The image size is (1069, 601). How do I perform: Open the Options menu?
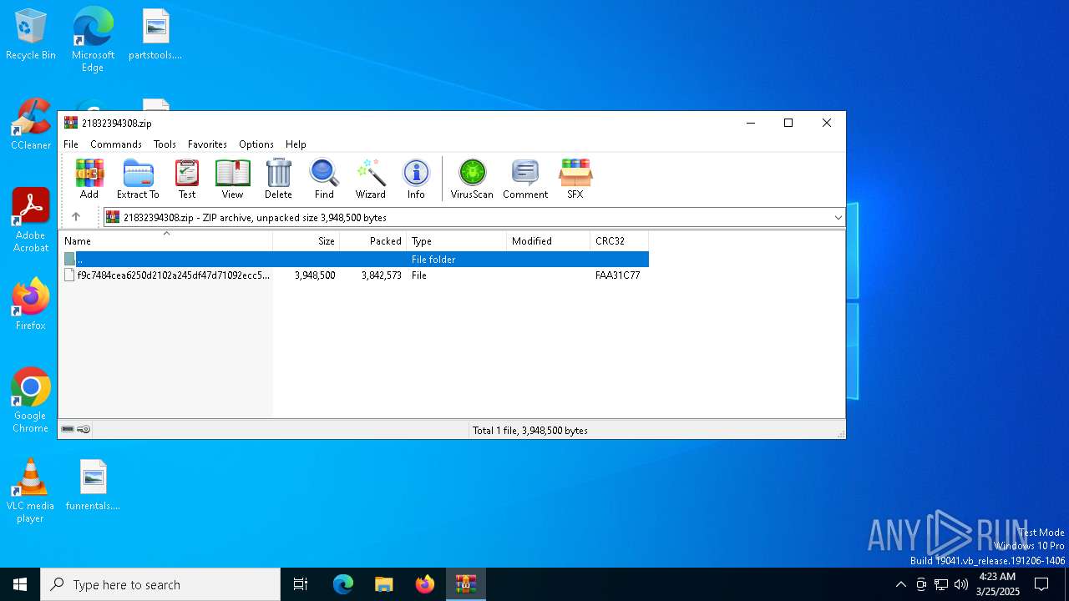tap(256, 144)
